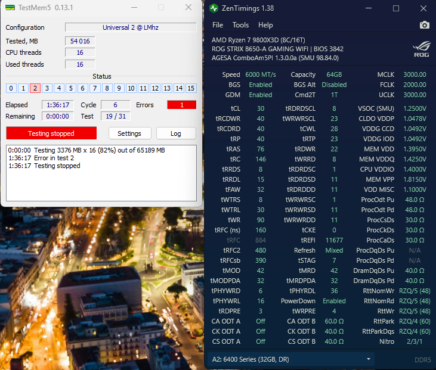
Task: Click the MEM VDD value 1.3950V
Action: point(415,149)
